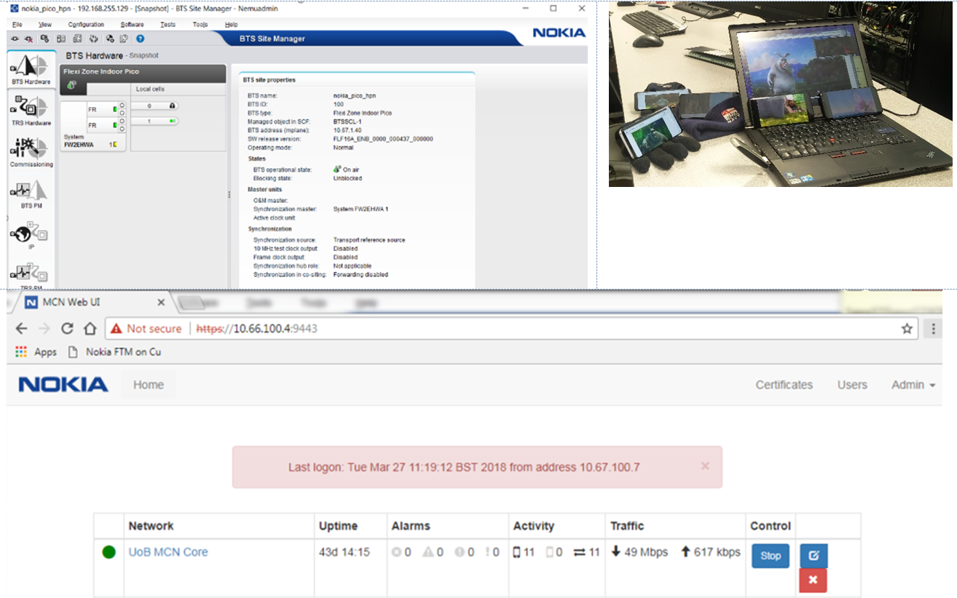The image size is (957, 598).
Task: Open the File menu
Action: click(x=18, y=24)
